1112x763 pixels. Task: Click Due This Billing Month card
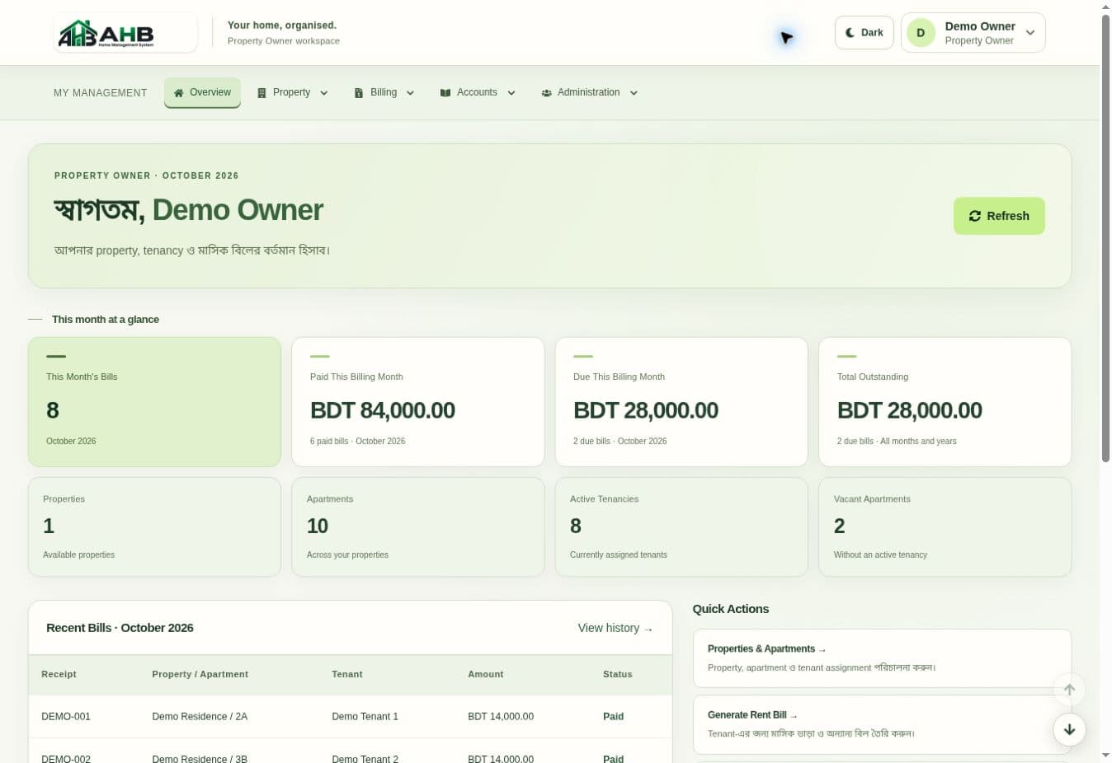click(681, 401)
